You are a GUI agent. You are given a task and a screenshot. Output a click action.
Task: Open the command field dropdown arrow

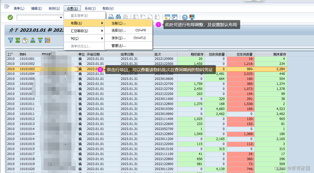[61, 17]
